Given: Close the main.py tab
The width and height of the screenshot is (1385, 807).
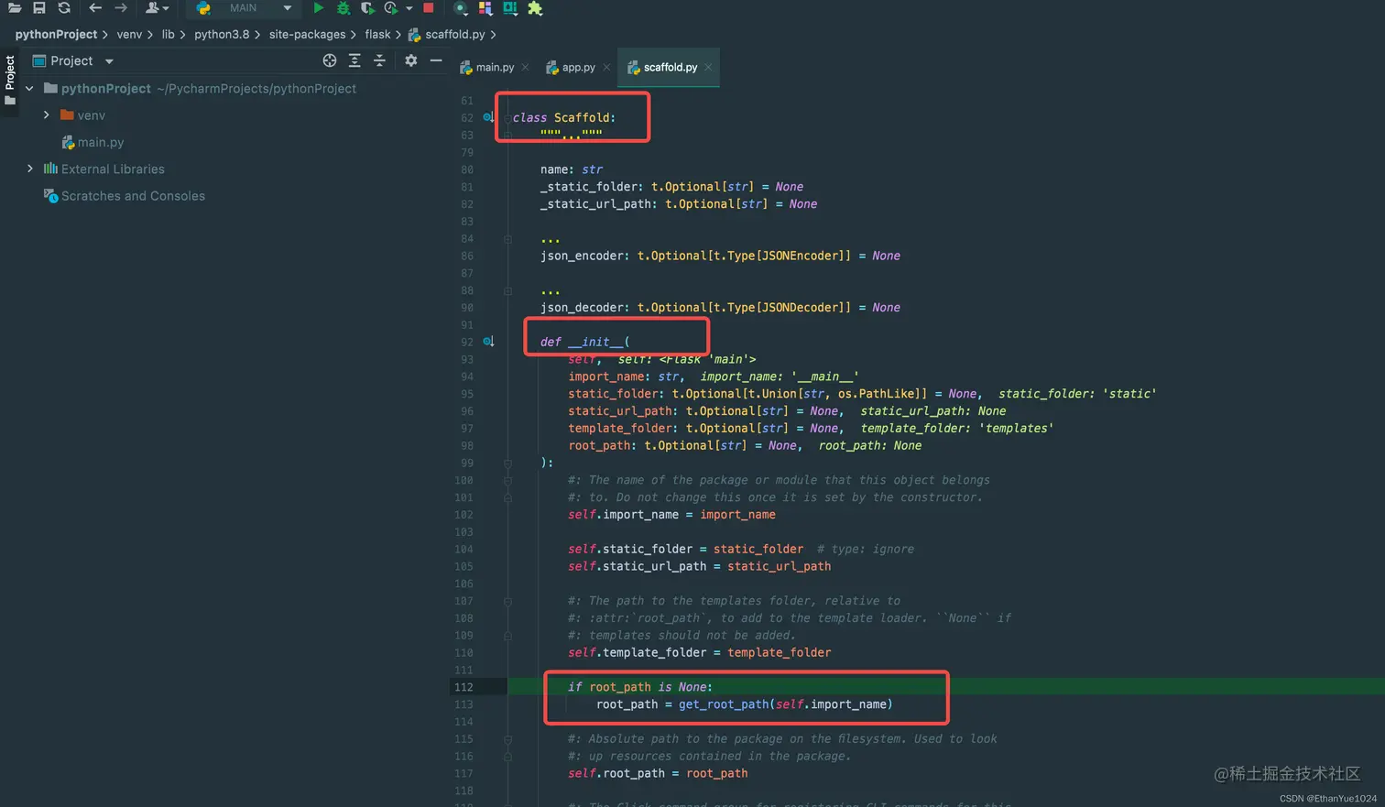Looking at the screenshot, I should tap(525, 68).
